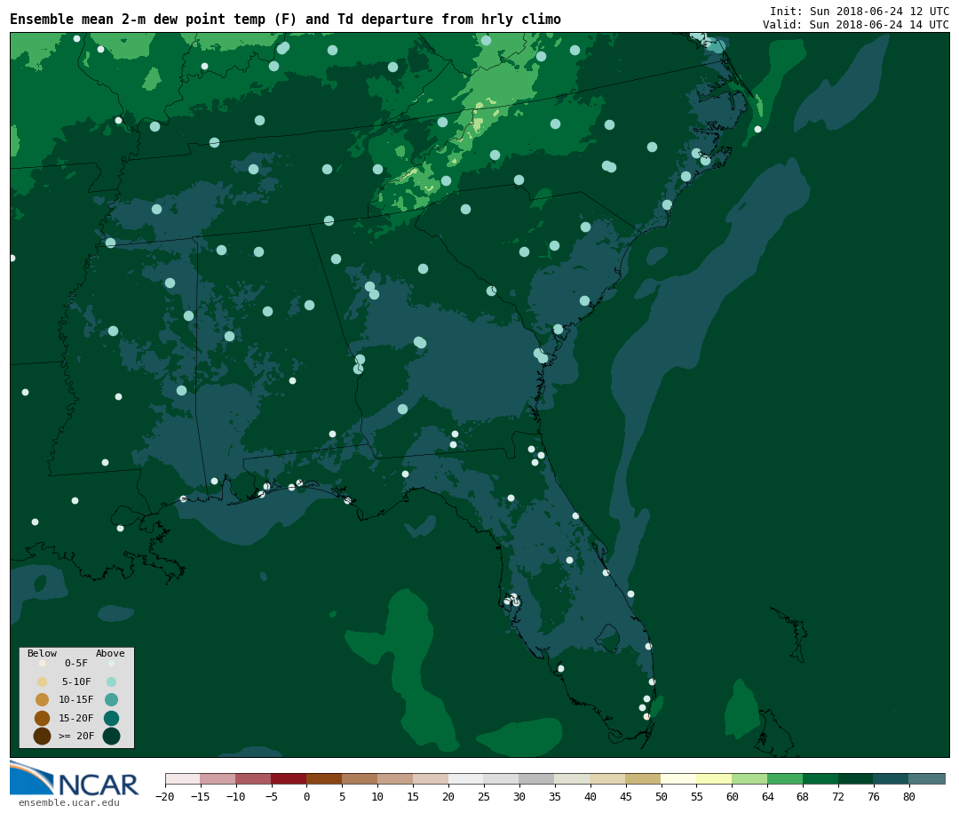Click the '80' colorbar tick label
The width and height of the screenshot is (959, 813).
[x=909, y=796]
